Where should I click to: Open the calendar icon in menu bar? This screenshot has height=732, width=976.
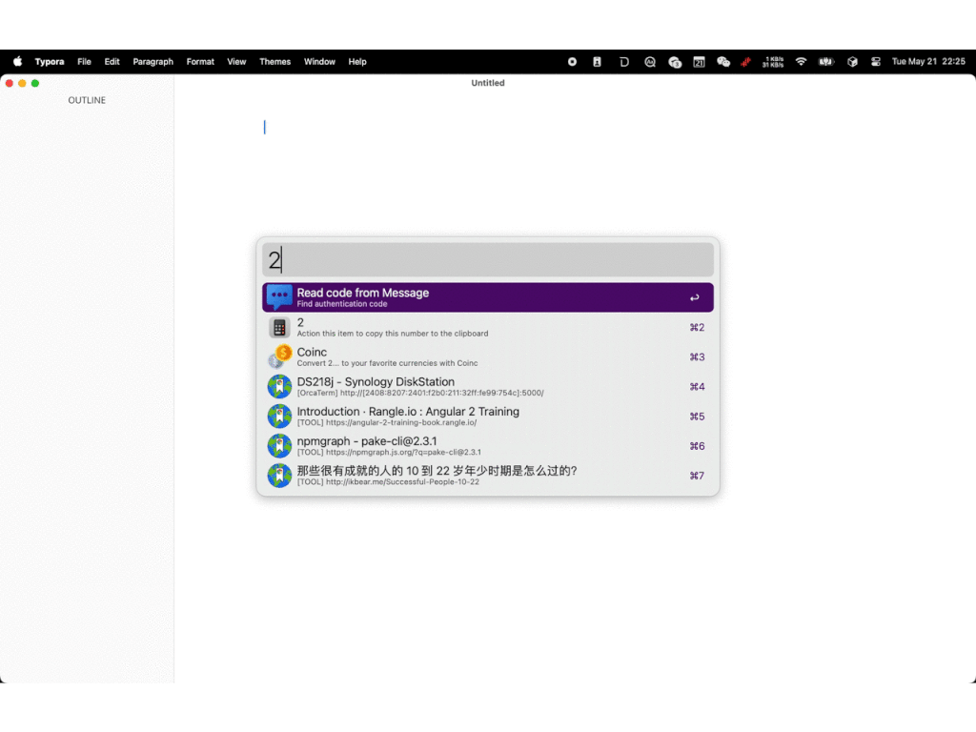[x=699, y=62]
